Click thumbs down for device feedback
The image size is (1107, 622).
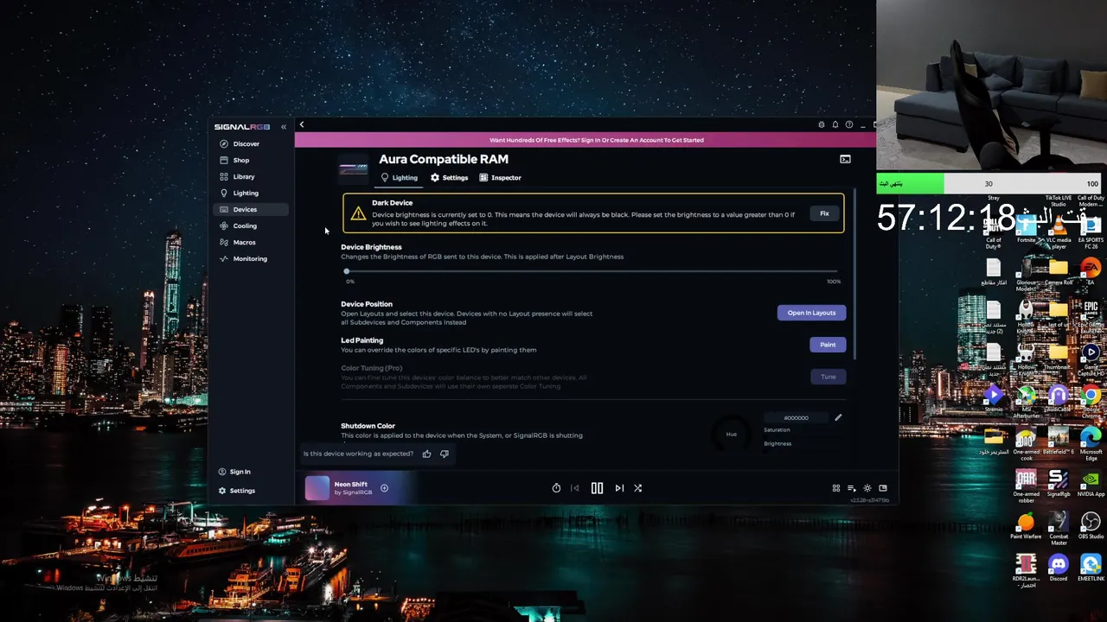[445, 454]
